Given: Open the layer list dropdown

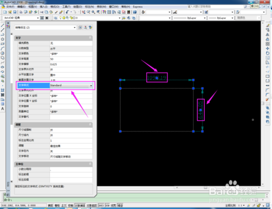Looking at the screenshot, I should pyautogui.click(x=120, y=18).
